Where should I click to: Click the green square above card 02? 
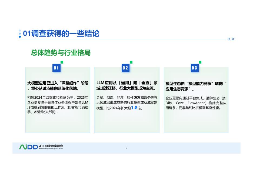click(x=131, y=62)
